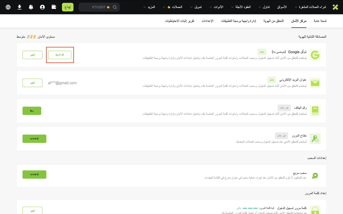
Task: Click the passkey key icon
Action: pos(315,139)
